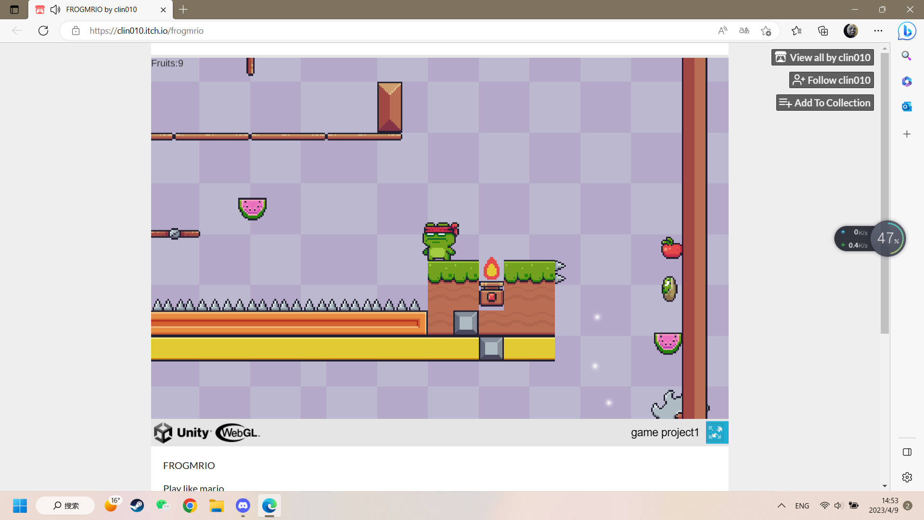Click the page vertical scrollbar thumb
The image size is (924, 520).
pyautogui.click(x=885, y=193)
